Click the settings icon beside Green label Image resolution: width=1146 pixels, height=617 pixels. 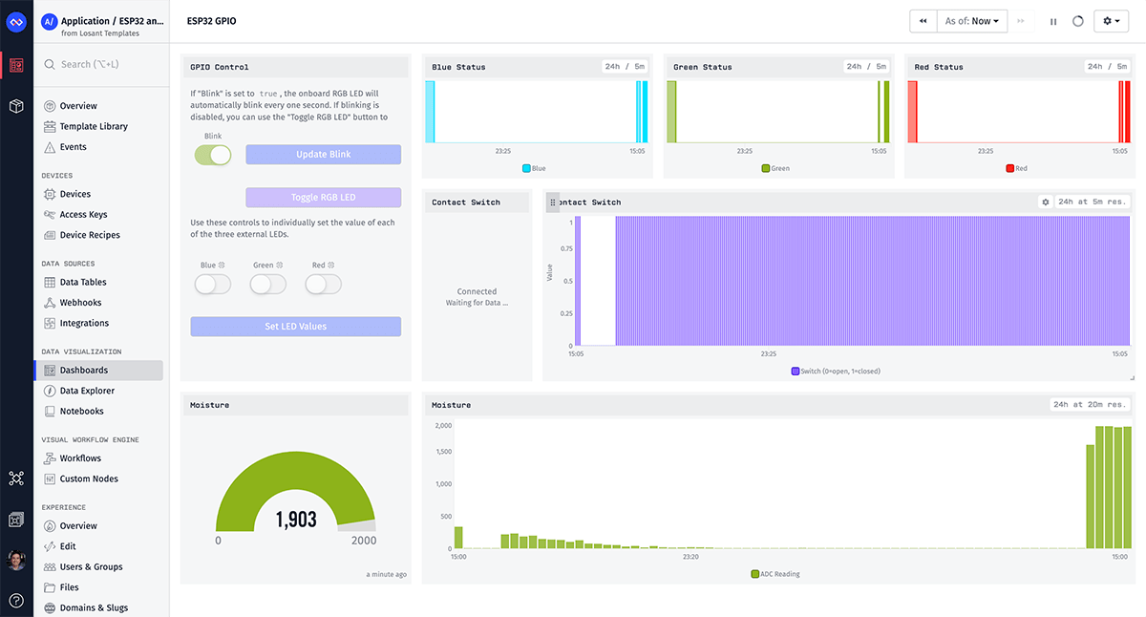tap(281, 265)
